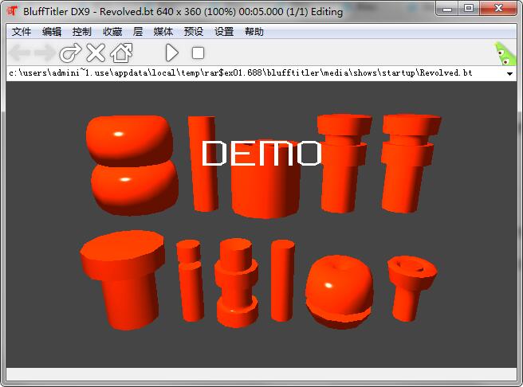Minimize the BluffTitler window
This screenshot has height=387, width=523.
pos(447,9)
